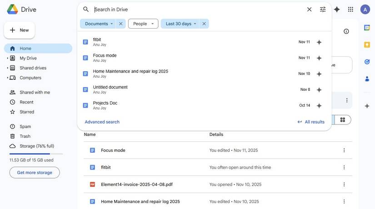Open Google Calendar side panel icon

tap(367, 28)
